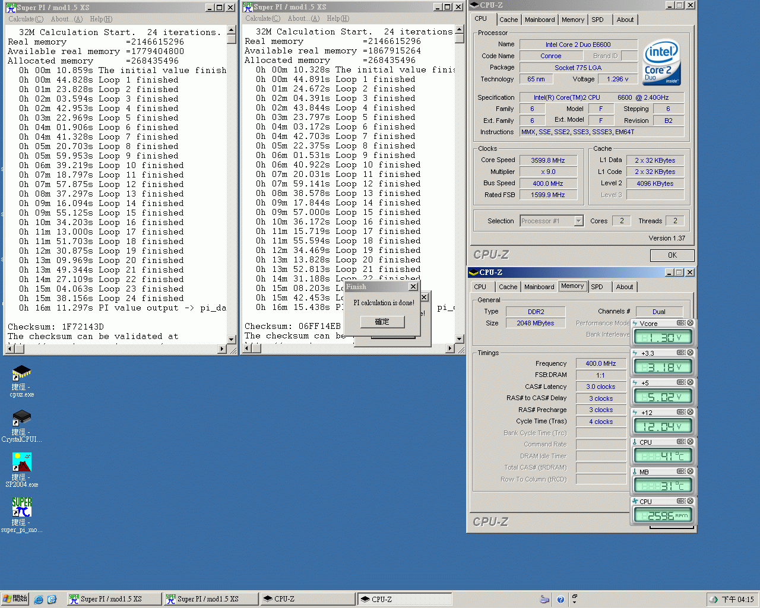This screenshot has height=608, width=760.
Task: Switch to Mainboard tab in bottom CPU-Z window
Action: tap(539, 287)
